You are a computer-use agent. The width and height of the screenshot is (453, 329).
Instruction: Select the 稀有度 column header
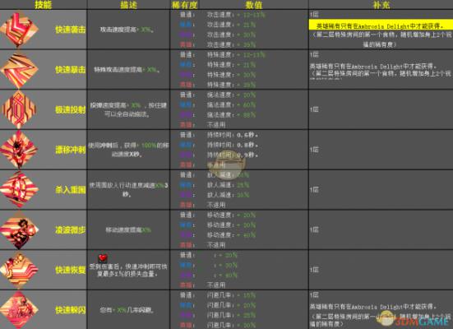point(185,5)
